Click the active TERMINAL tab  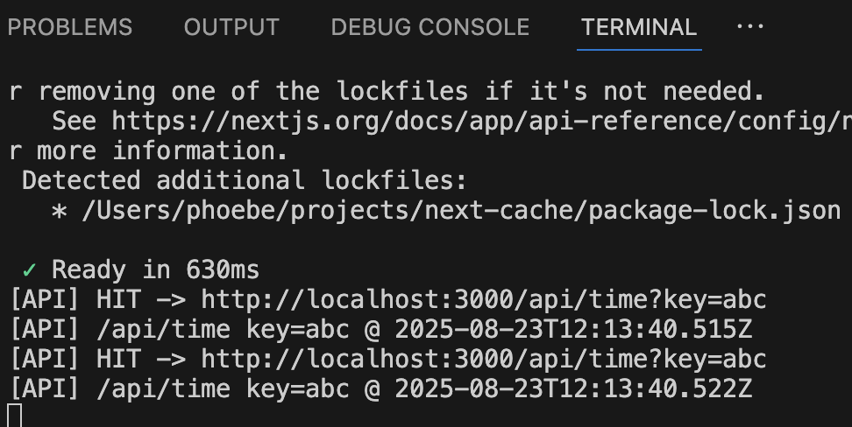coord(638,27)
